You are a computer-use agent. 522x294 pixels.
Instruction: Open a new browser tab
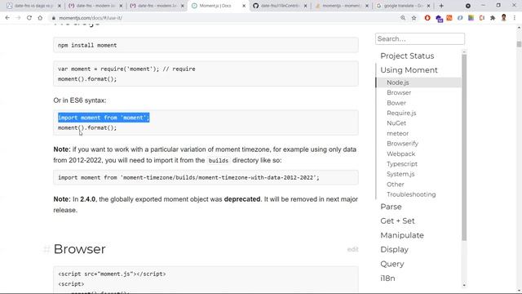pos(441,6)
